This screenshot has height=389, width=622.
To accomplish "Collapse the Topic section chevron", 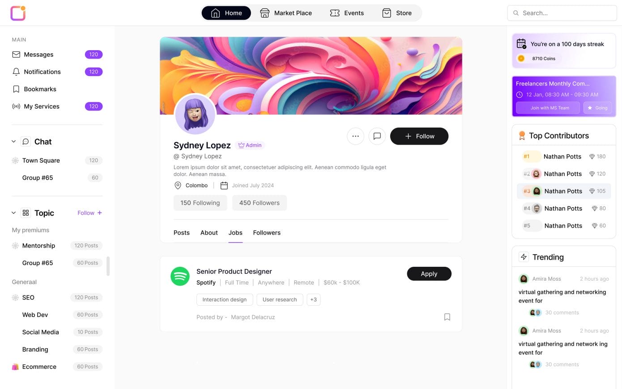I will pyautogui.click(x=13, y=213).
